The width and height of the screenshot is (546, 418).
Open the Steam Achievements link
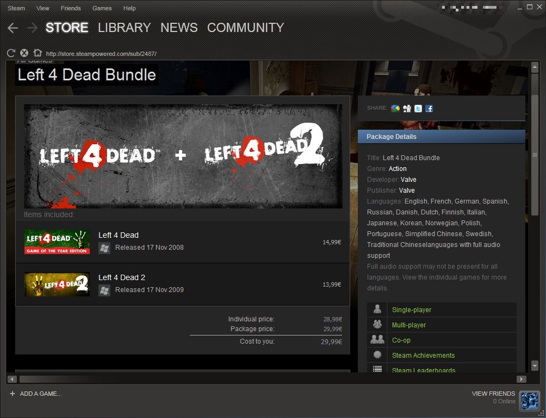pyautogui.click(x=424, y=356)
